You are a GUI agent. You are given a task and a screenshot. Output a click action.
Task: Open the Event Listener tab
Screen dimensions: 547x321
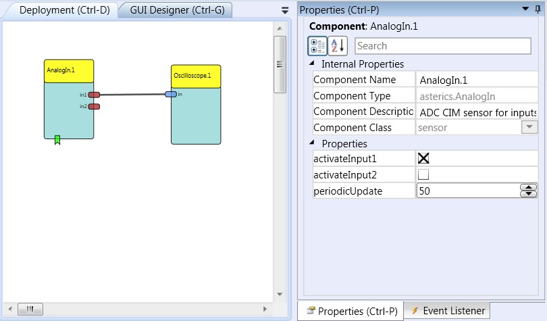[x=448, y=311]
